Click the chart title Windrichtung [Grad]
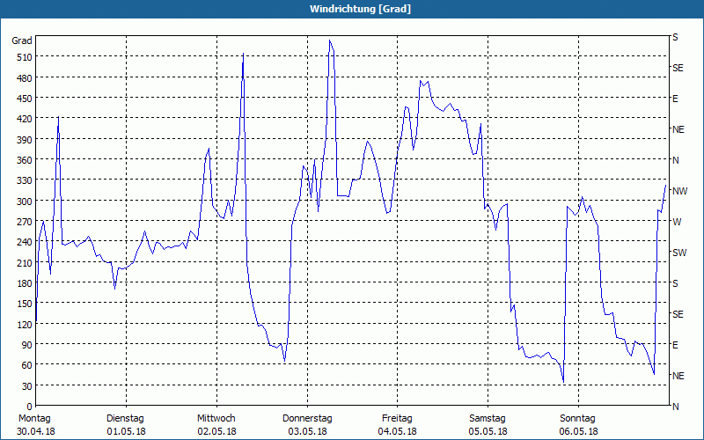The height and width of the screenshot is (440, 704). tap(360, 9)
